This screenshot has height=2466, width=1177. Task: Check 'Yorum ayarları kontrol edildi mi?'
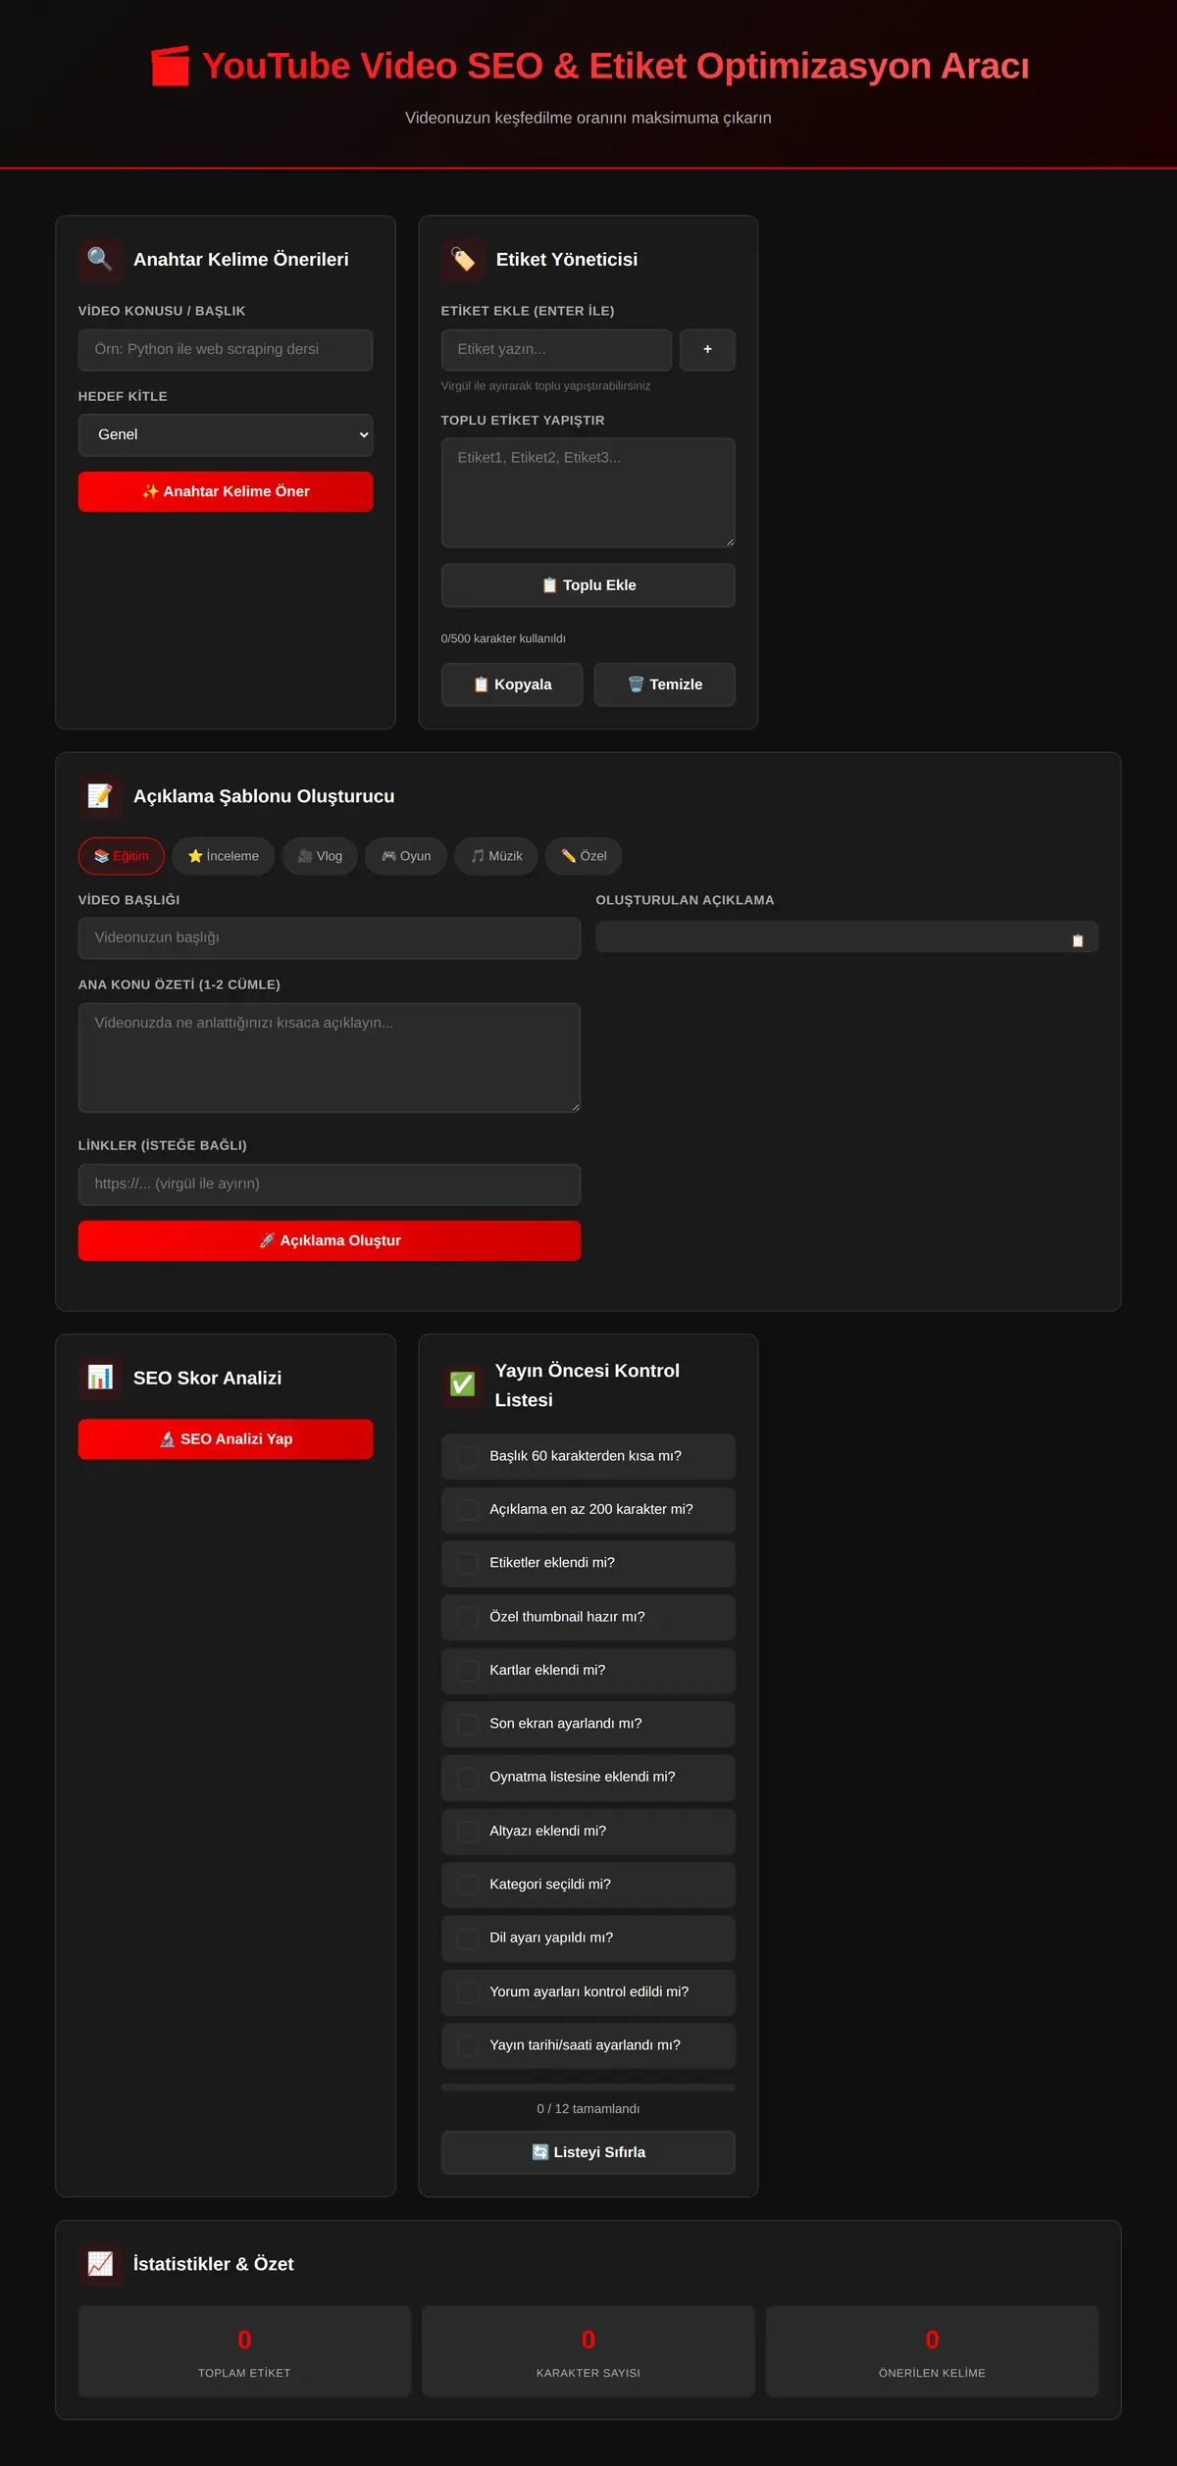[469, 1991]
